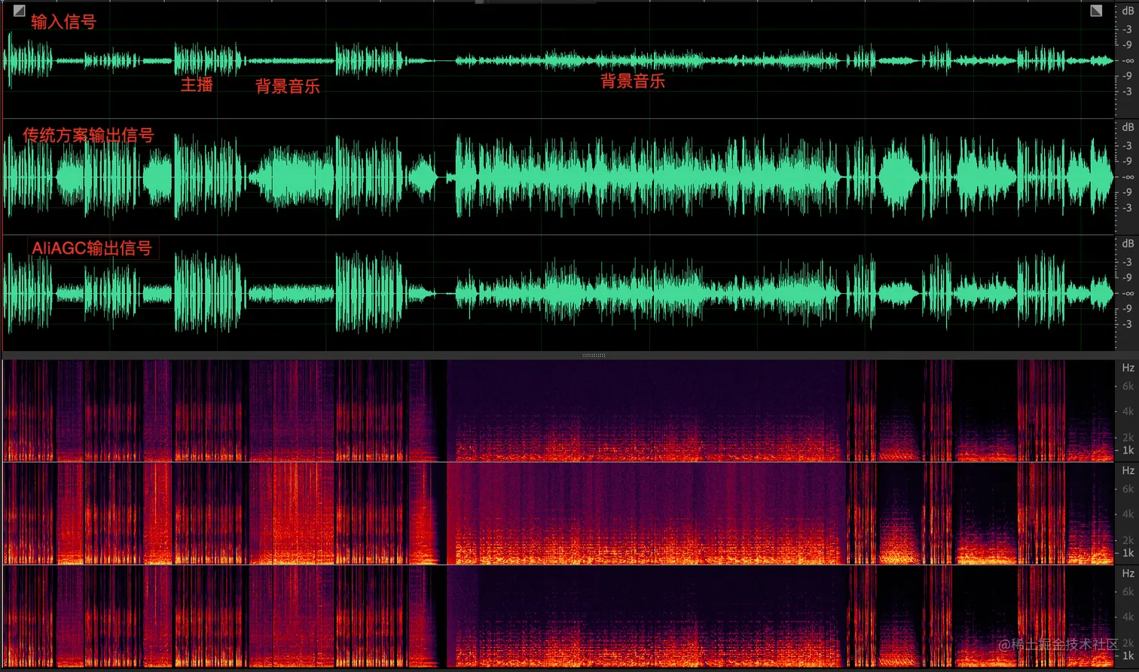Click the dB label on the third channel's amplitude ruler
This screenshot has height=672, width=1139.
click(x=1128, y=243)
